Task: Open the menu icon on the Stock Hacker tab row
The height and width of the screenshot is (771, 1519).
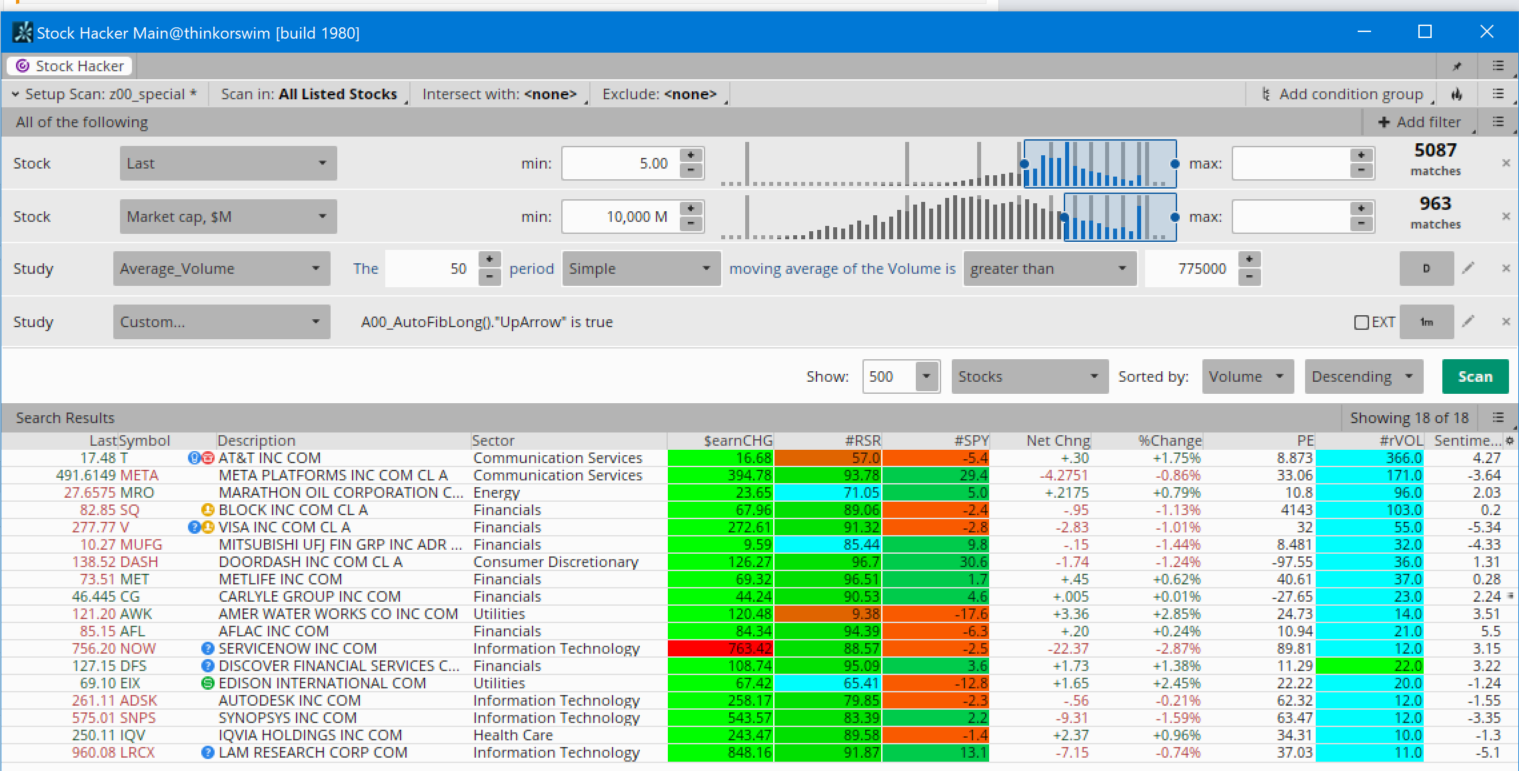Action: (1498, 66)
